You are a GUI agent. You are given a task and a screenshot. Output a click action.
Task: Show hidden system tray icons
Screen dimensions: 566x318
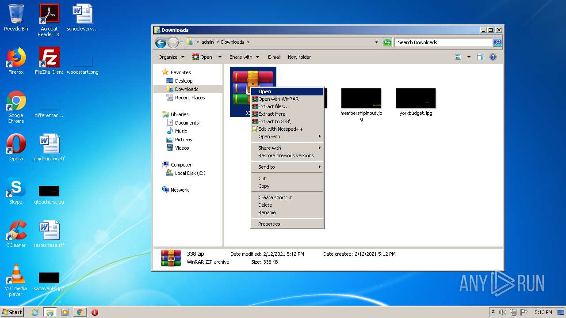click(493, 312)
